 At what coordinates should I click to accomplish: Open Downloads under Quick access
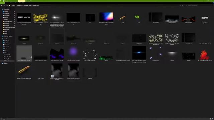(7, 13)
